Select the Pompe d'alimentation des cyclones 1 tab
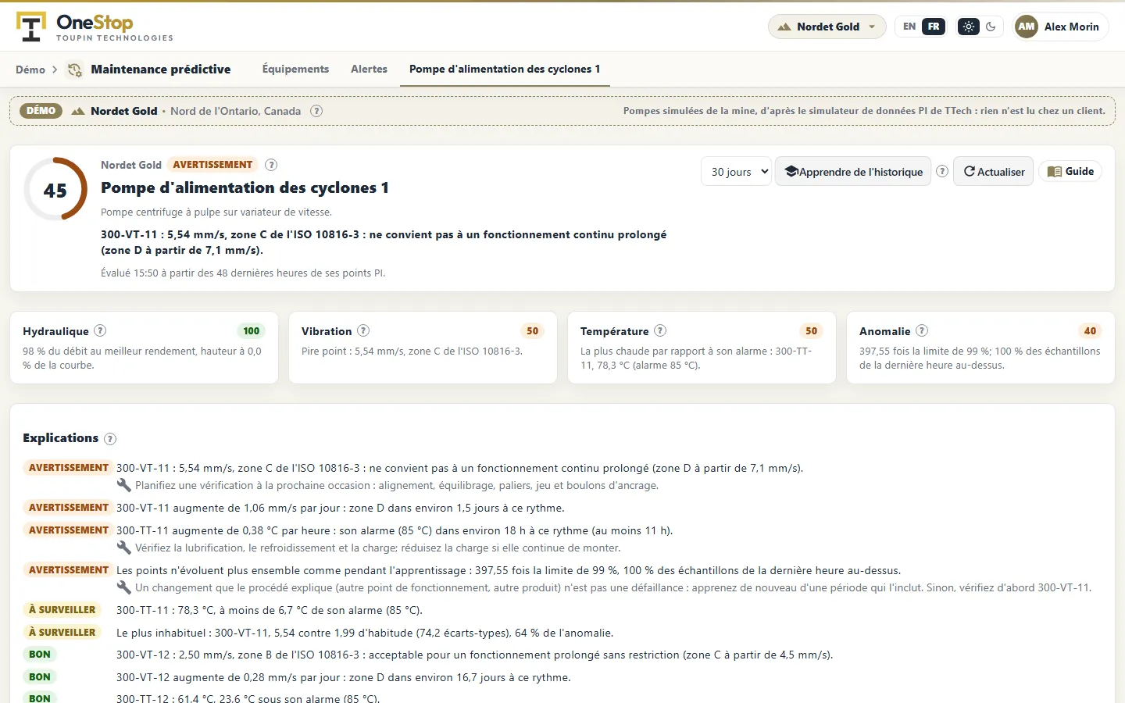This screenshot has height=703, width=1125. tap(505, 69)
